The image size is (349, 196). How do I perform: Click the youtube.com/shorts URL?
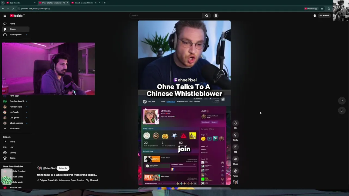pyautogui.click(x=35, y=8)
